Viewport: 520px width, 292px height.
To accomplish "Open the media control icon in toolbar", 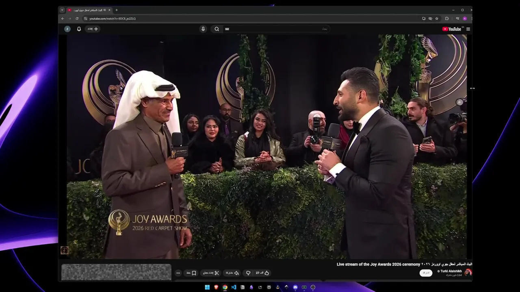I will (457, 19).
